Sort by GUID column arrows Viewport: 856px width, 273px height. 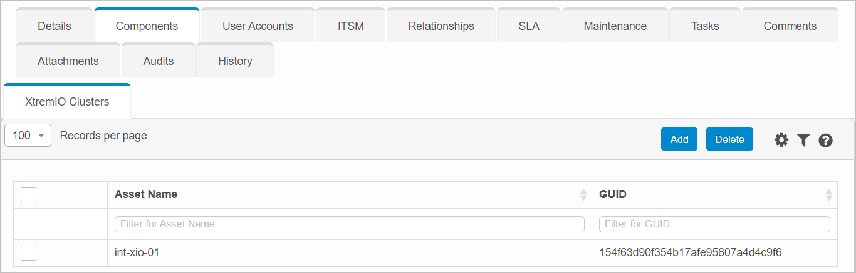pyautogui.click(x=829, y=195)
